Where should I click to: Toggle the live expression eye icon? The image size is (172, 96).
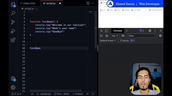click(x=123, y=36)
